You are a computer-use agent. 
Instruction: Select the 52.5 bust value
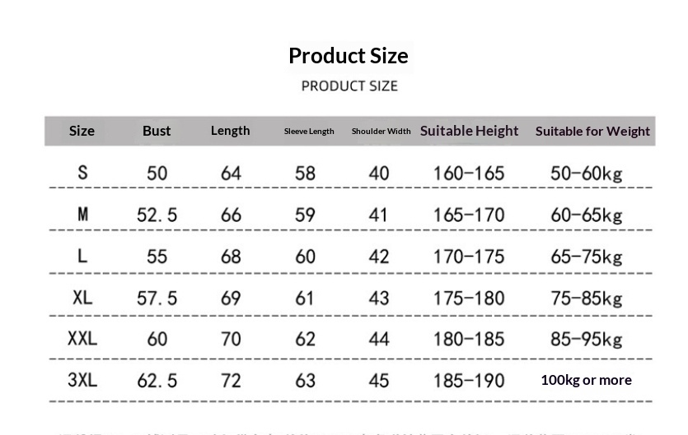[157, 215]
